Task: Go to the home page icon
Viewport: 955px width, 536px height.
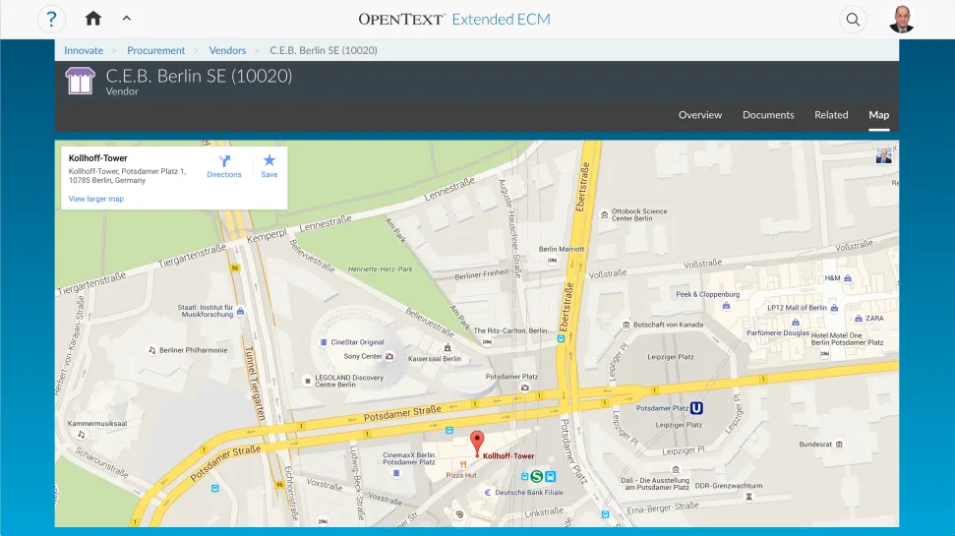Action: (93, 19)
